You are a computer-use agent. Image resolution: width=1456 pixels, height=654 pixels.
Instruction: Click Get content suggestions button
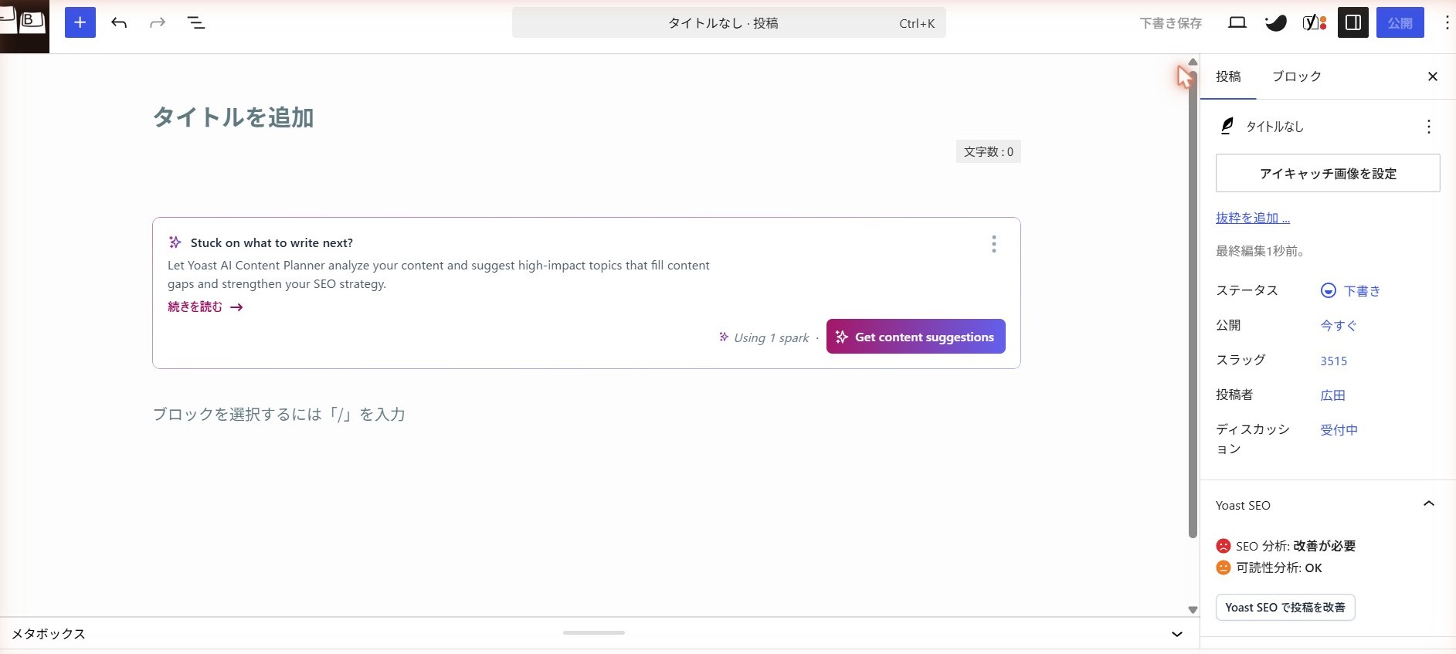pos(916,337)
